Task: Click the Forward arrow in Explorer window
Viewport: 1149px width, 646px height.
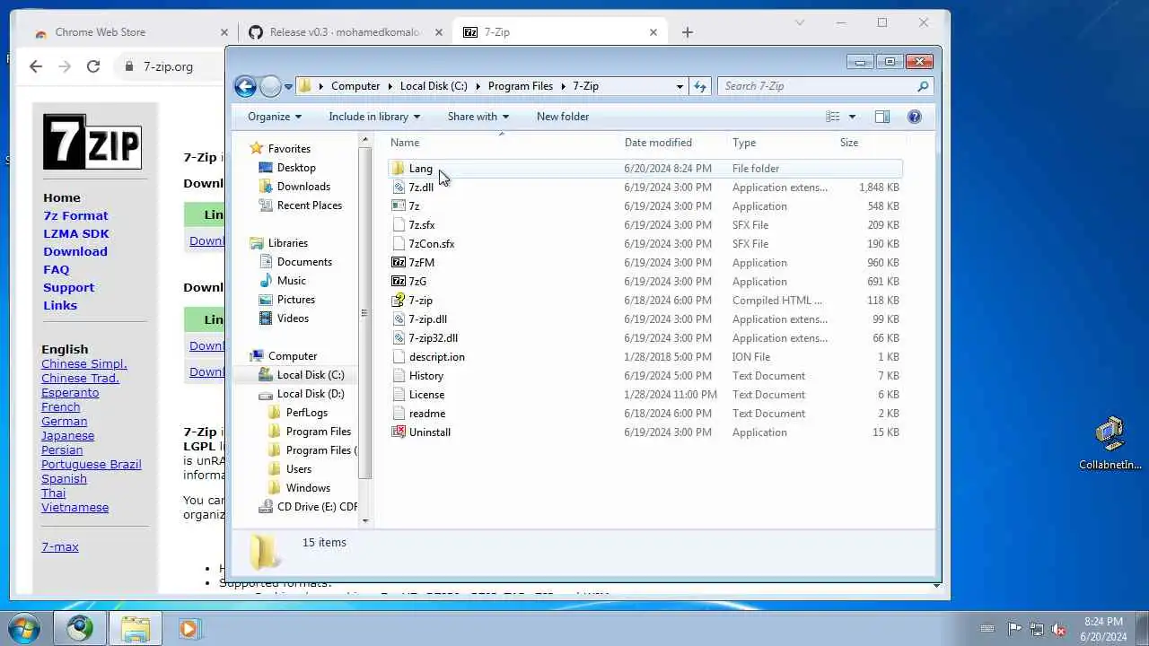Action: pos(270,86)
